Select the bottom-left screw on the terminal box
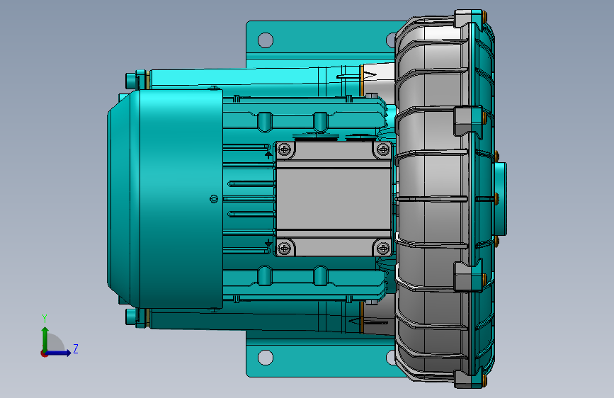 tap(284, 248)
